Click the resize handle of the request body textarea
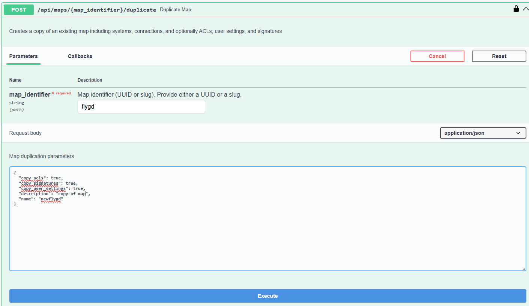529x306 pixels. 523,268
